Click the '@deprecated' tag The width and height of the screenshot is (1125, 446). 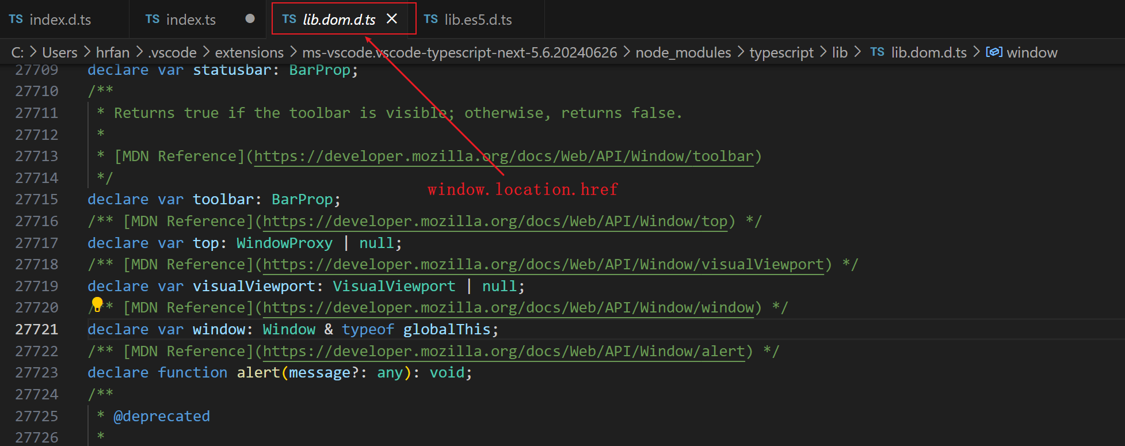[162, 417]
